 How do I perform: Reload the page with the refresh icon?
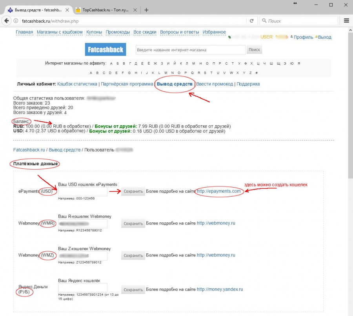pos(252,21)
